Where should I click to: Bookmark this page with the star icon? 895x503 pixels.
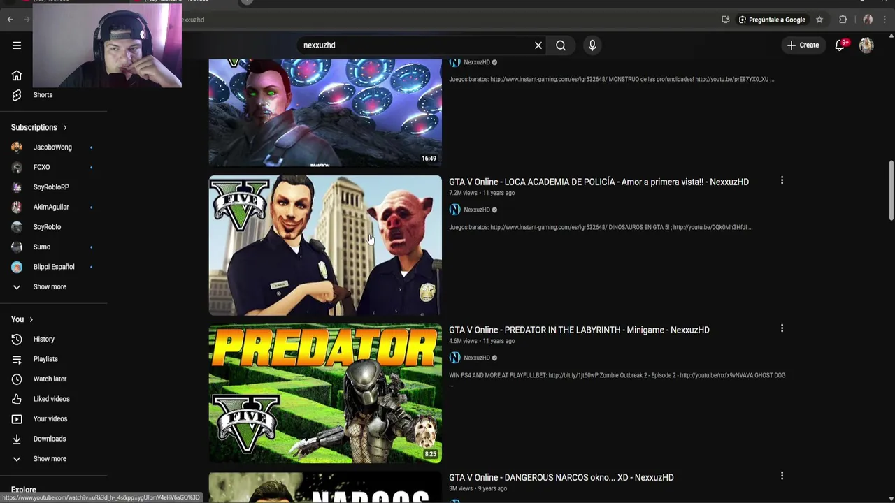pos(819,20)
